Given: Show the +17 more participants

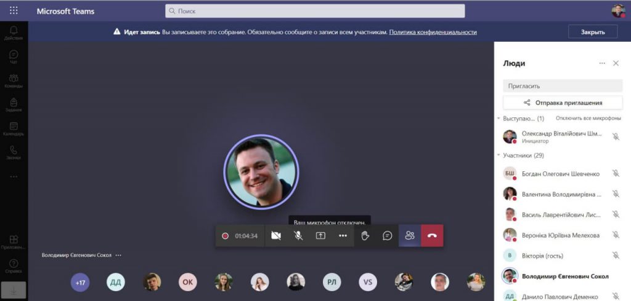Looking at the screenshot, I should click(80, 282).
